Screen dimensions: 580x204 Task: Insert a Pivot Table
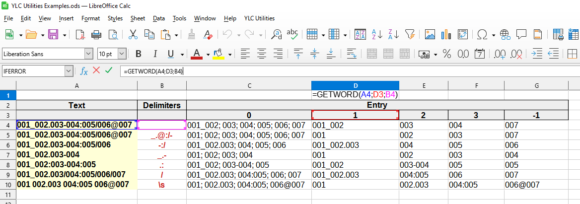[463, 35]
